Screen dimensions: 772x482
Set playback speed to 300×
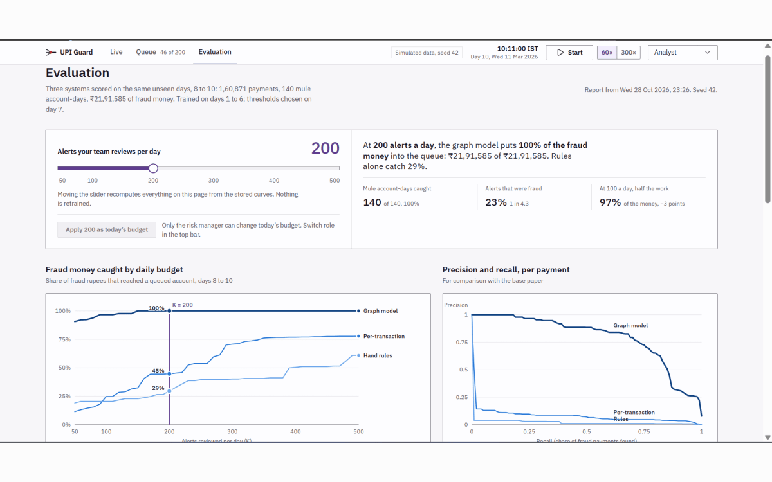629,53
